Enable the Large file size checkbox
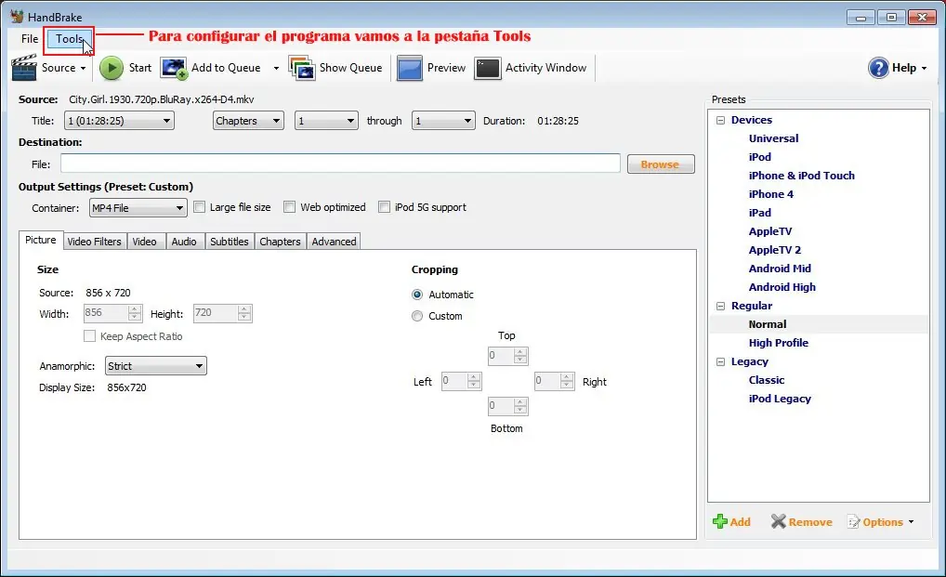 click(x=199, y=207)
